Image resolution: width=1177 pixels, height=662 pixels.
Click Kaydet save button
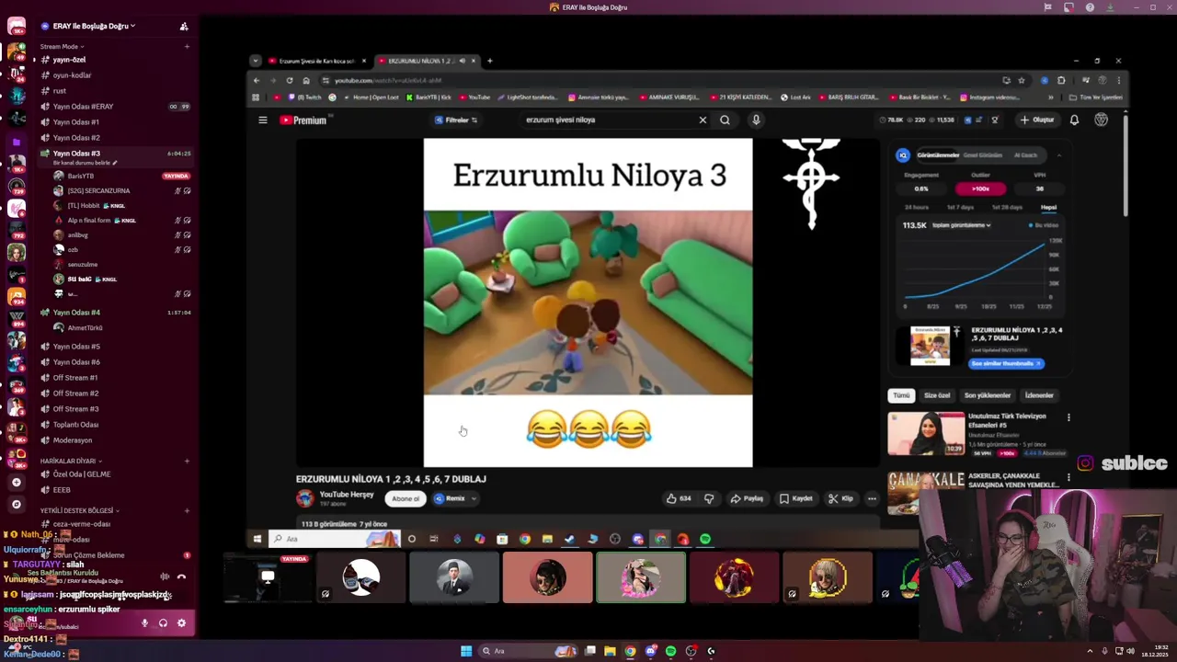pos(796,498)
